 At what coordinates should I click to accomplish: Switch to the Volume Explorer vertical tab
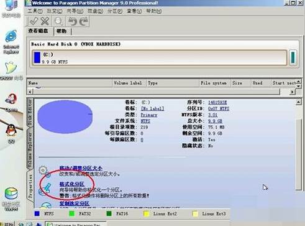coord(30,150)
